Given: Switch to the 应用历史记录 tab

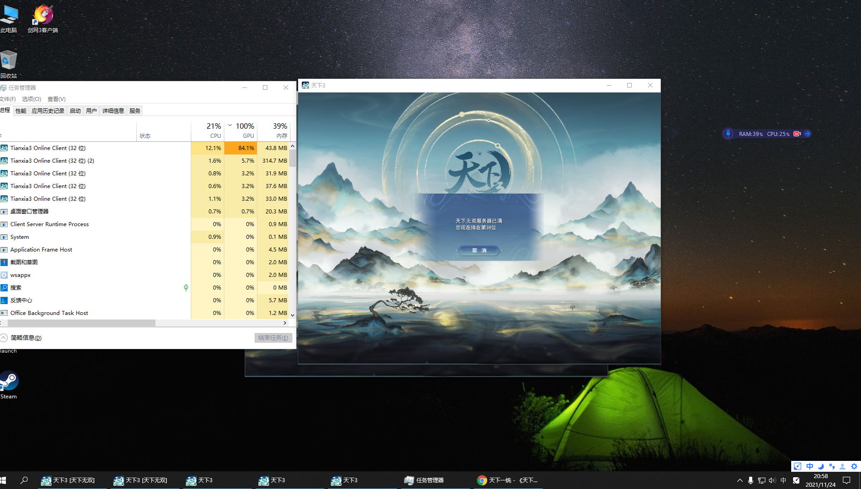Looking at the screenshot, I should point(48,111).
